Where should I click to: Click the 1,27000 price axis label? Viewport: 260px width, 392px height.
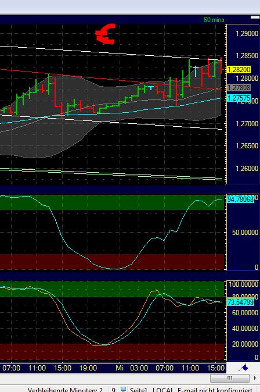click(247, 123)
